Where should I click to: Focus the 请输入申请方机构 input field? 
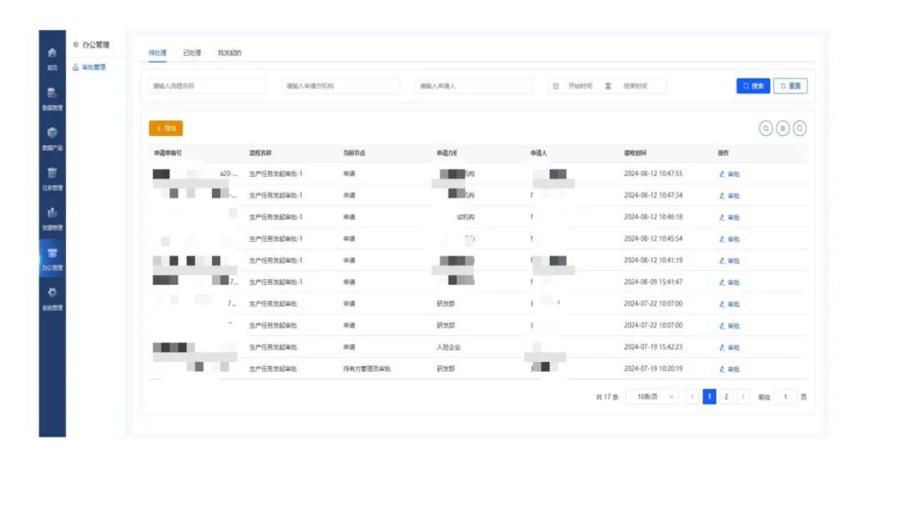coord(340,86)
